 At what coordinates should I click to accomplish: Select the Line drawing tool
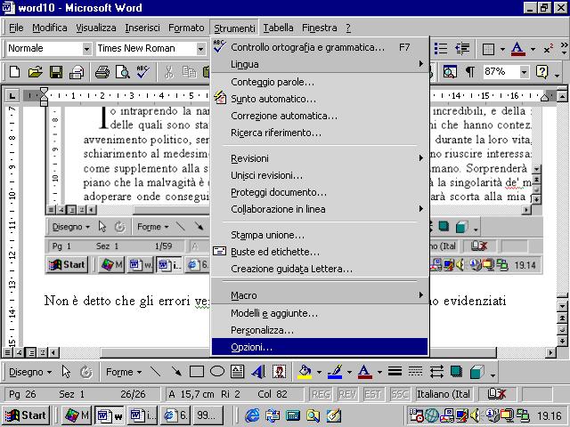(x=156, y=372)
